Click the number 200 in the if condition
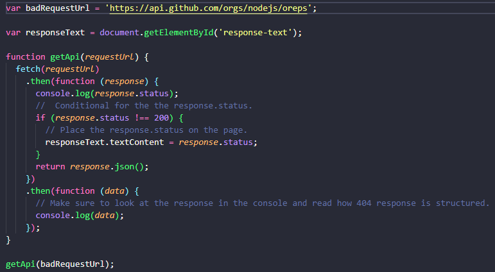 coord(162,118)
